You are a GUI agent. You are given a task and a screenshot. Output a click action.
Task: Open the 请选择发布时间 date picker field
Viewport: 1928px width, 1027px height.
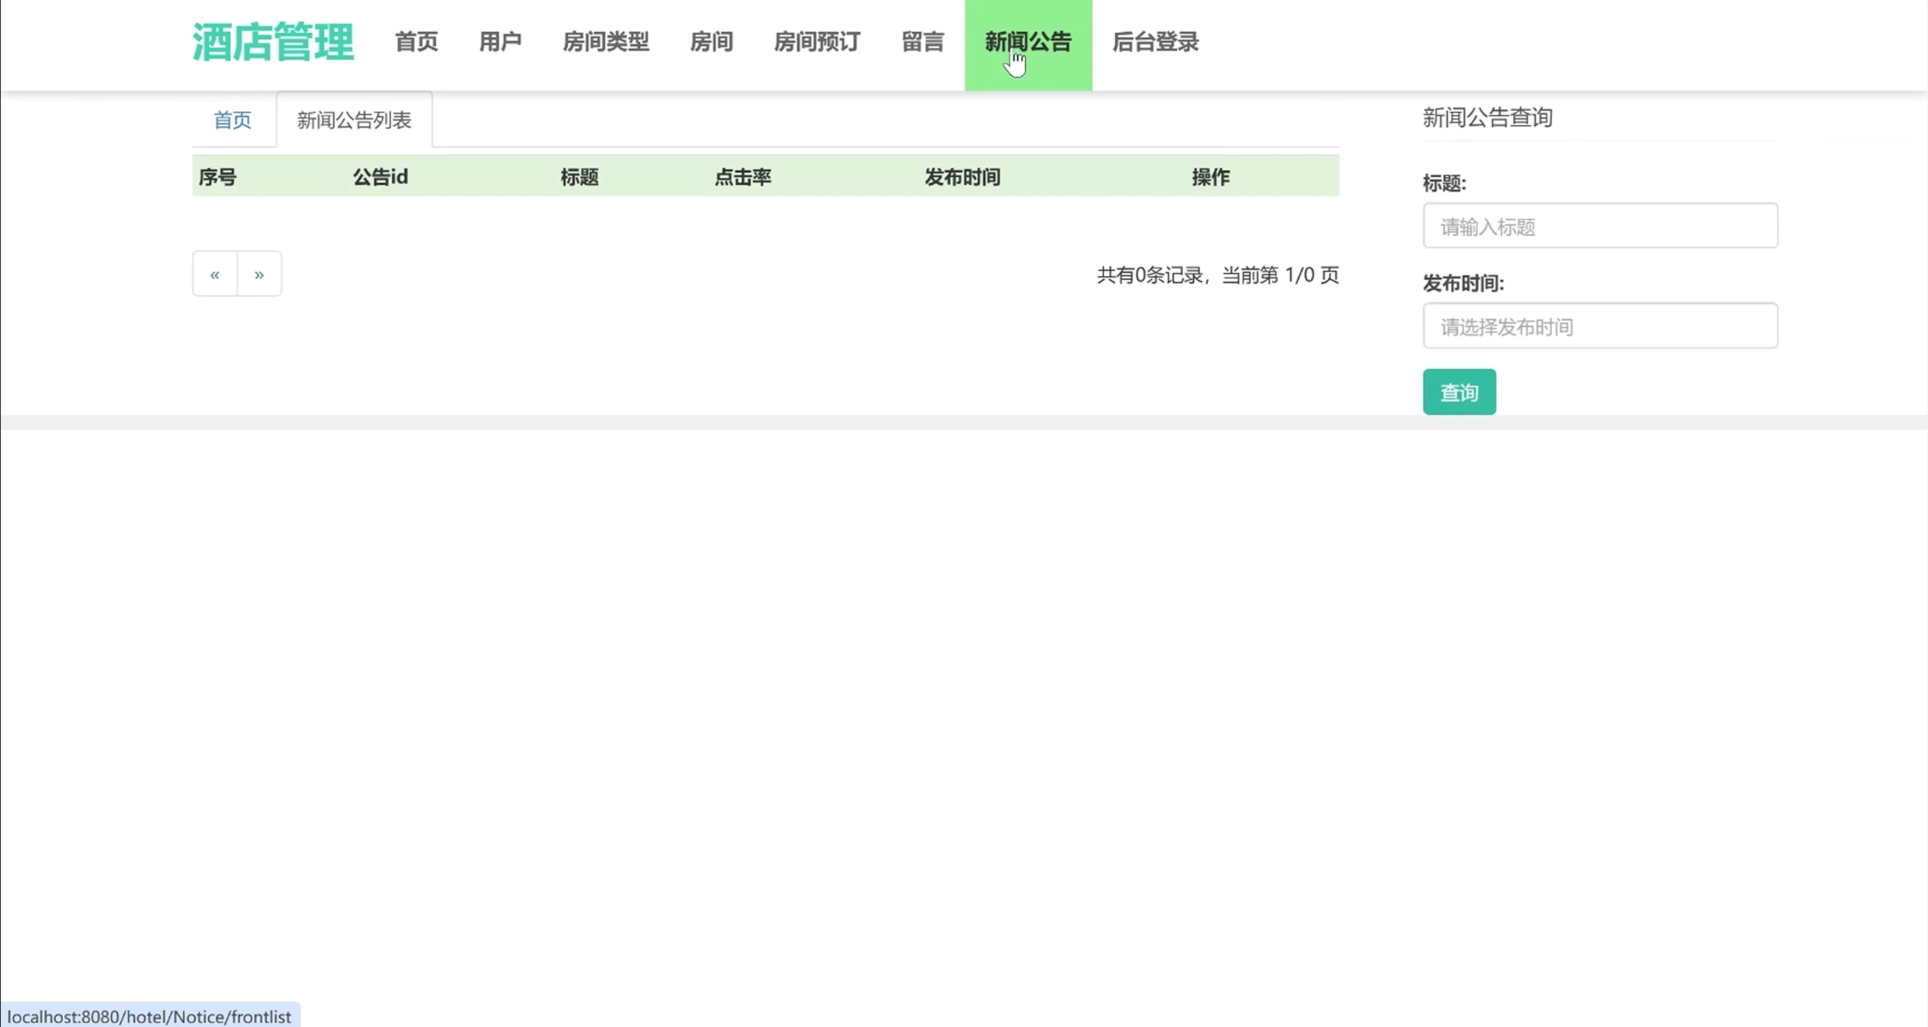[x=1600, y=326]
